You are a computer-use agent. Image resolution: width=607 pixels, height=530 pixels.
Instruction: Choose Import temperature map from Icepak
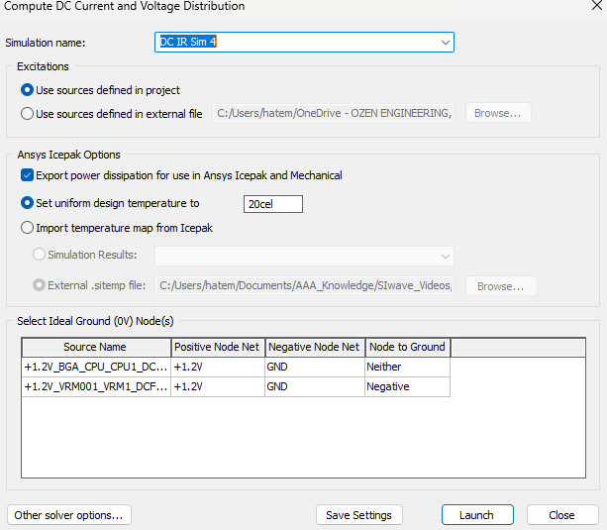tap(28, 229)
